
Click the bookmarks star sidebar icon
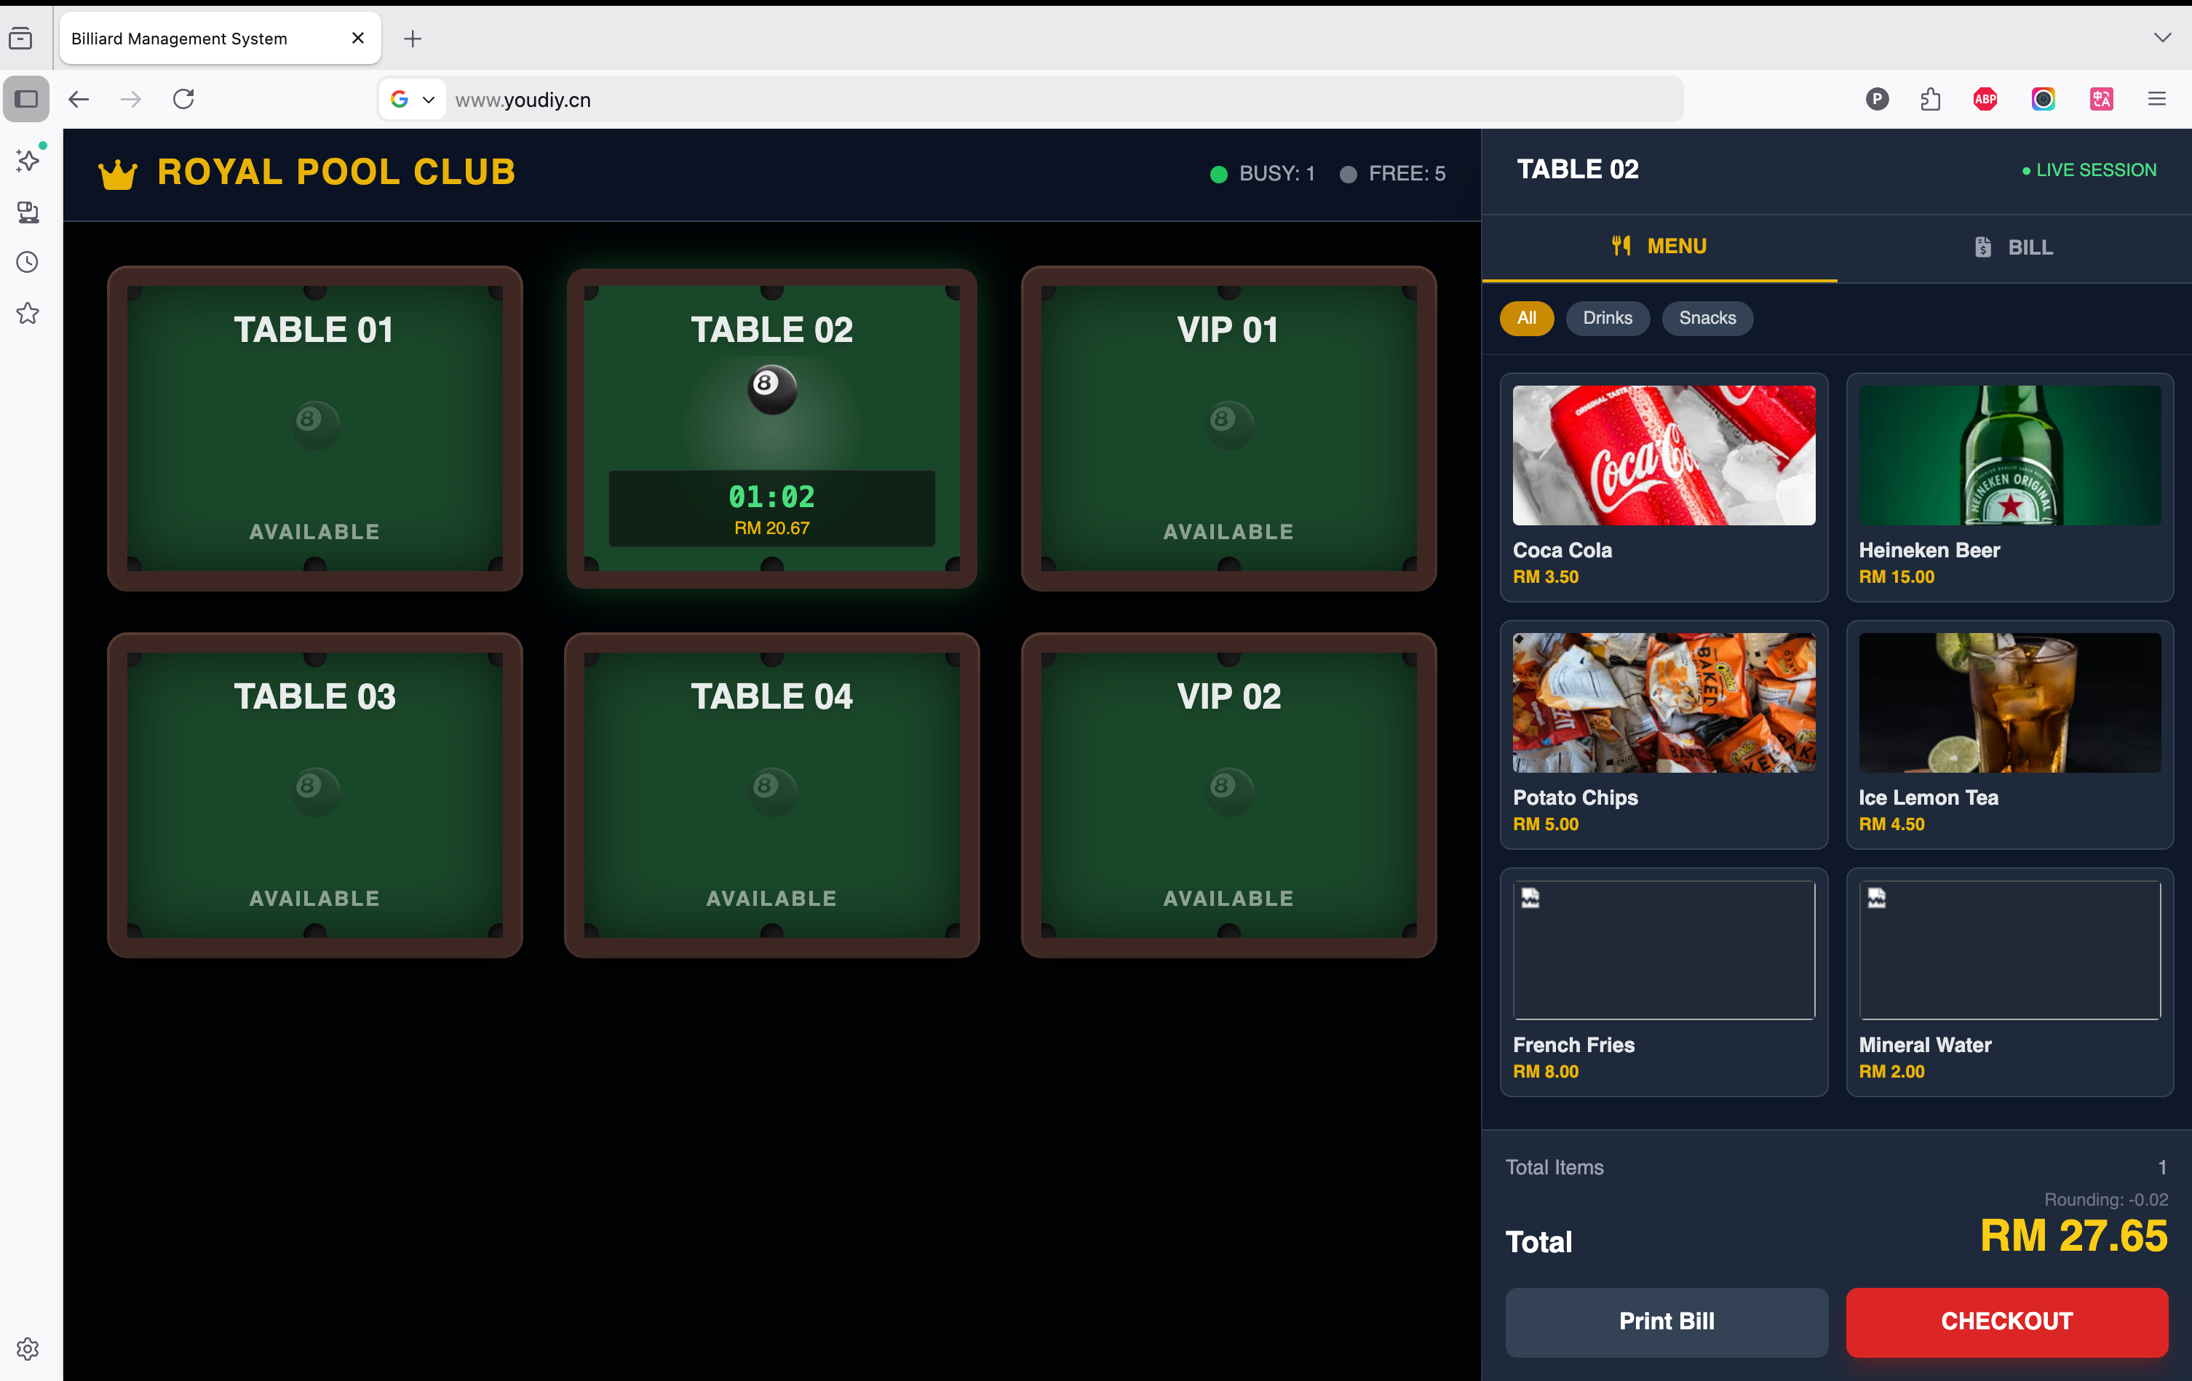pyautogui.click(x=28, y=313)
